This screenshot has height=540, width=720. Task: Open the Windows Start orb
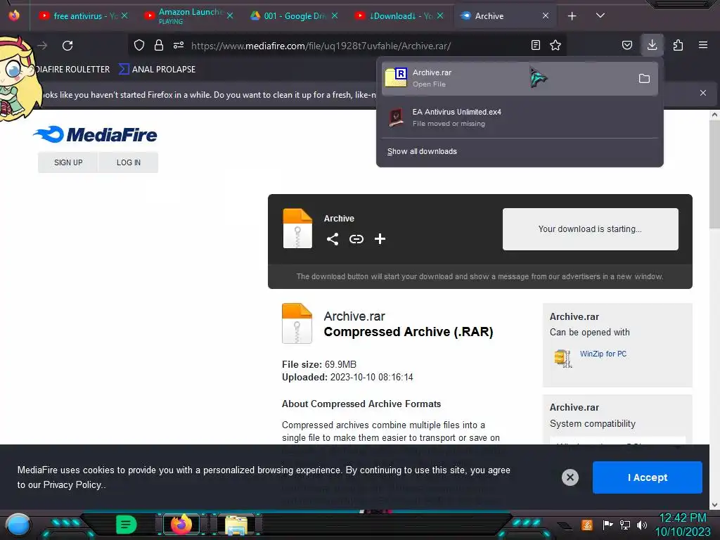[18, 525]
